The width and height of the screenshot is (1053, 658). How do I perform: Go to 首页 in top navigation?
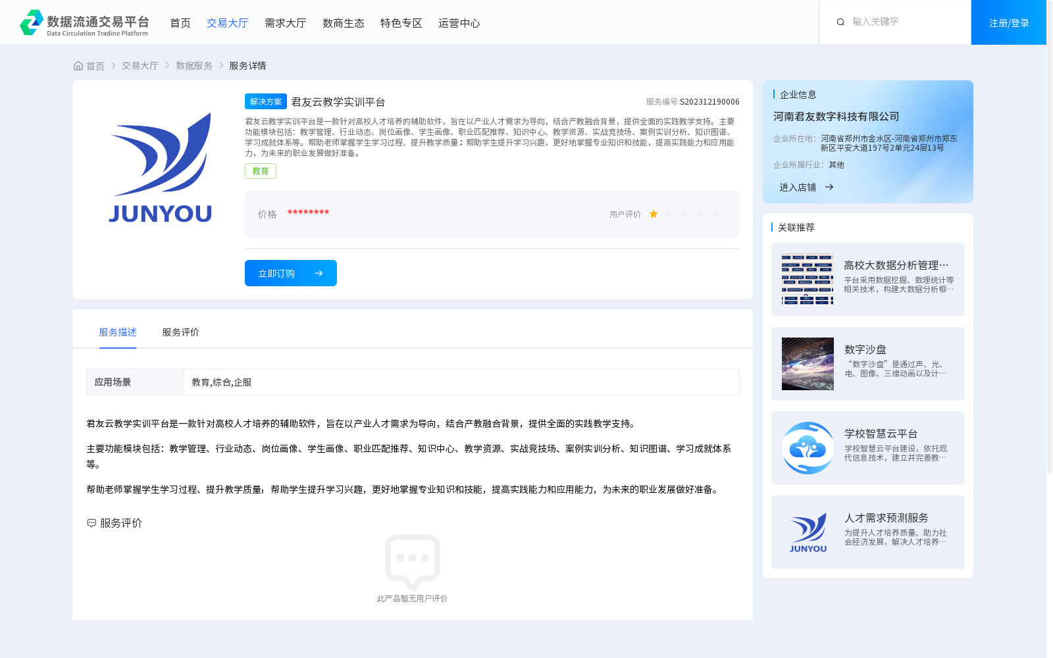coord(180,23)
